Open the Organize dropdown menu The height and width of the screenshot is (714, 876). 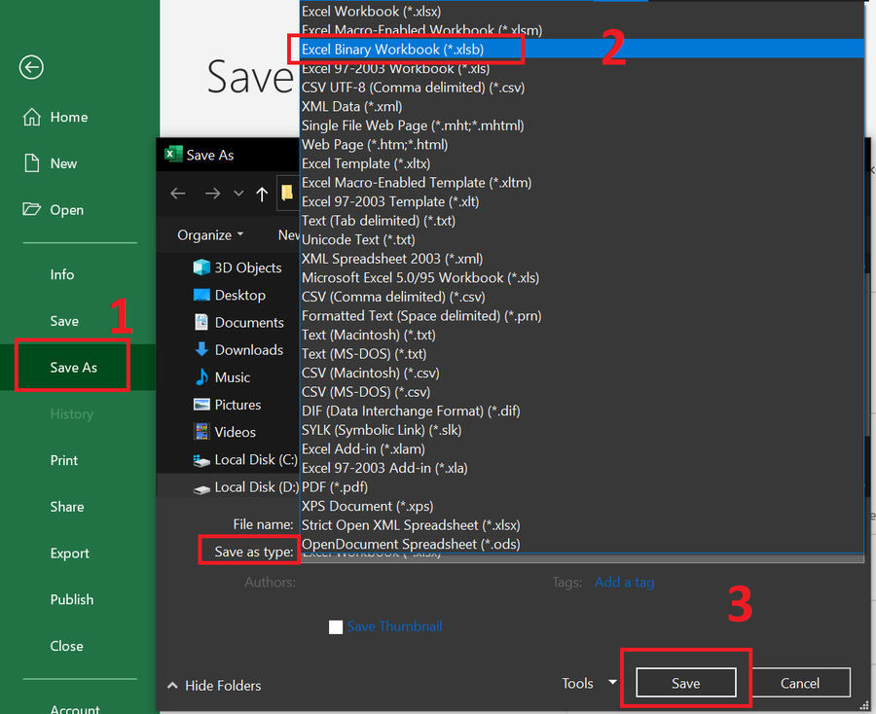(210, 235)
